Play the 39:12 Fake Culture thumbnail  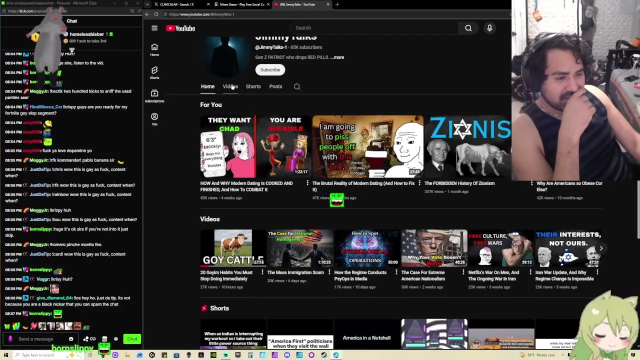pos(501,248)
